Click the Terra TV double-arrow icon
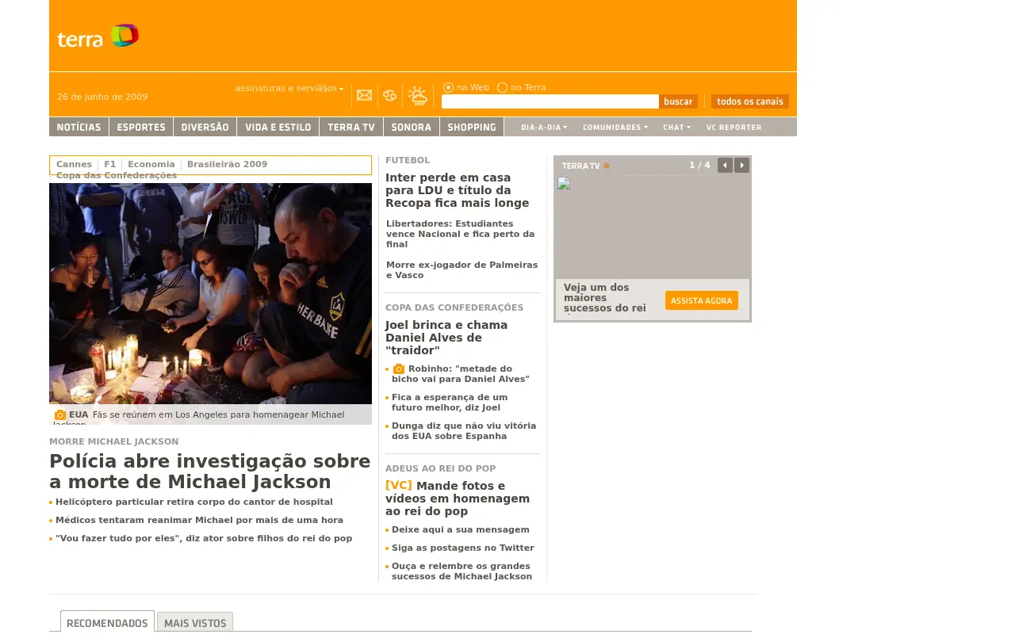Viewport: 1015px width, 634px height. click(607, 166)
